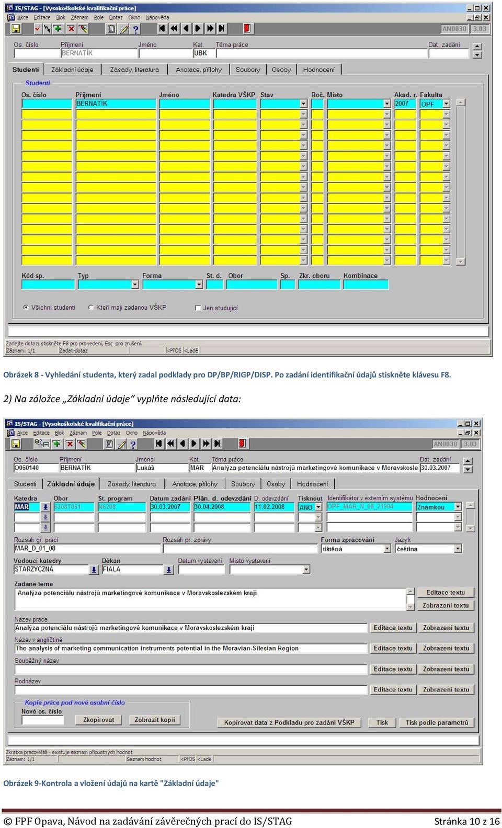Open Forma zpracování dropdown showing tištěná
The width and height of the screenshot is (502, 828).
387,549
